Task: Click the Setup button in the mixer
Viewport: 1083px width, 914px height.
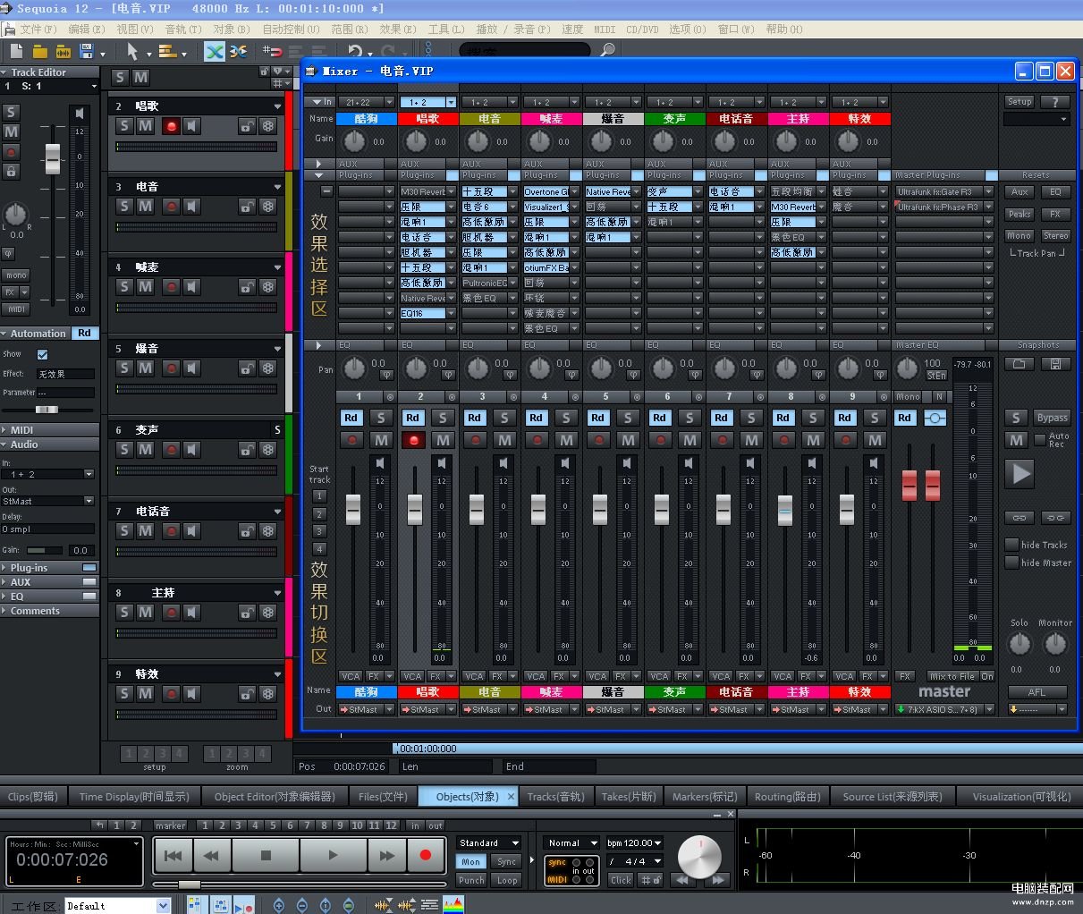Action: pos(1019,102)
